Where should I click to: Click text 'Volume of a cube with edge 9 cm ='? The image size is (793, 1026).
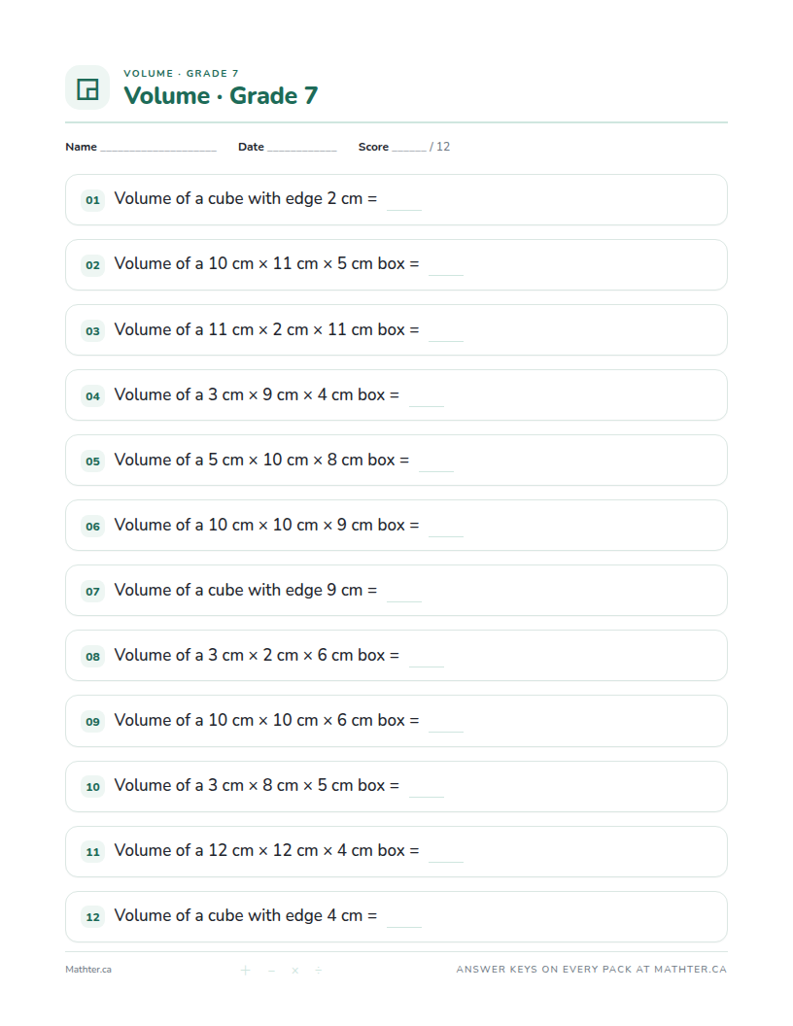246,590
